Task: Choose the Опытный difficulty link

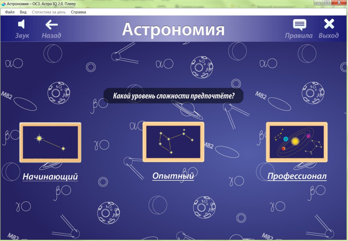Action: click(173, 176)
